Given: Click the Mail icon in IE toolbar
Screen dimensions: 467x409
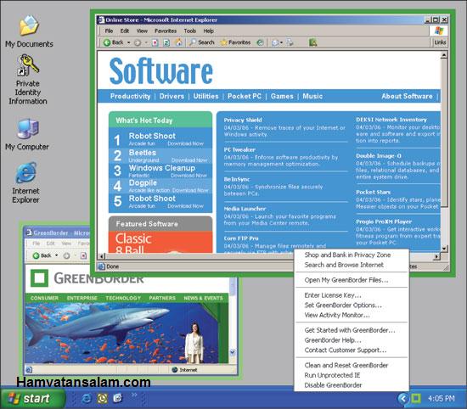Looking at the screenshot, I should point(275,42).
